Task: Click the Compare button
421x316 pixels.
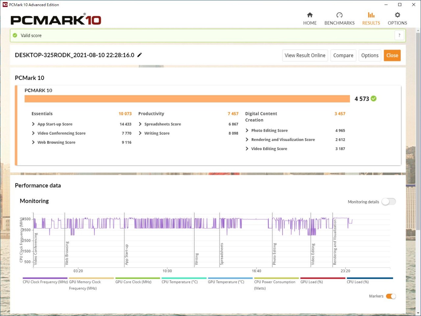Action: pos(343,55)
